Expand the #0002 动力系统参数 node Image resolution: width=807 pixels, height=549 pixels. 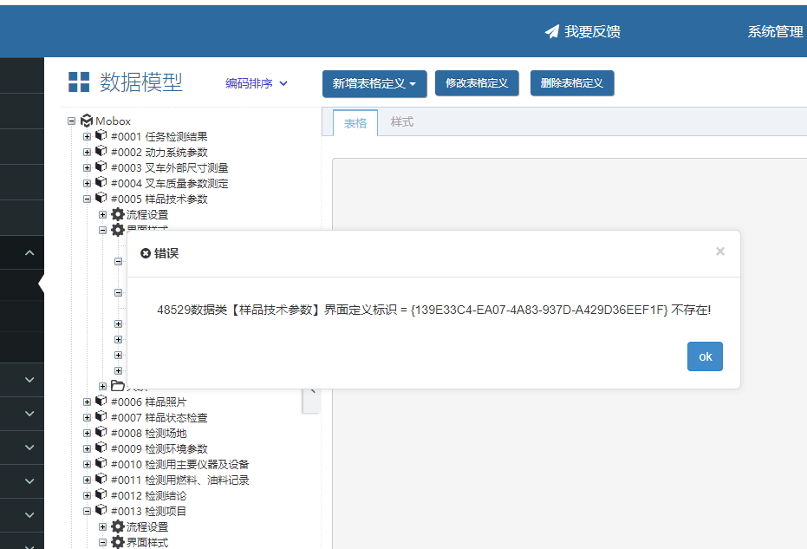point(87,153)
